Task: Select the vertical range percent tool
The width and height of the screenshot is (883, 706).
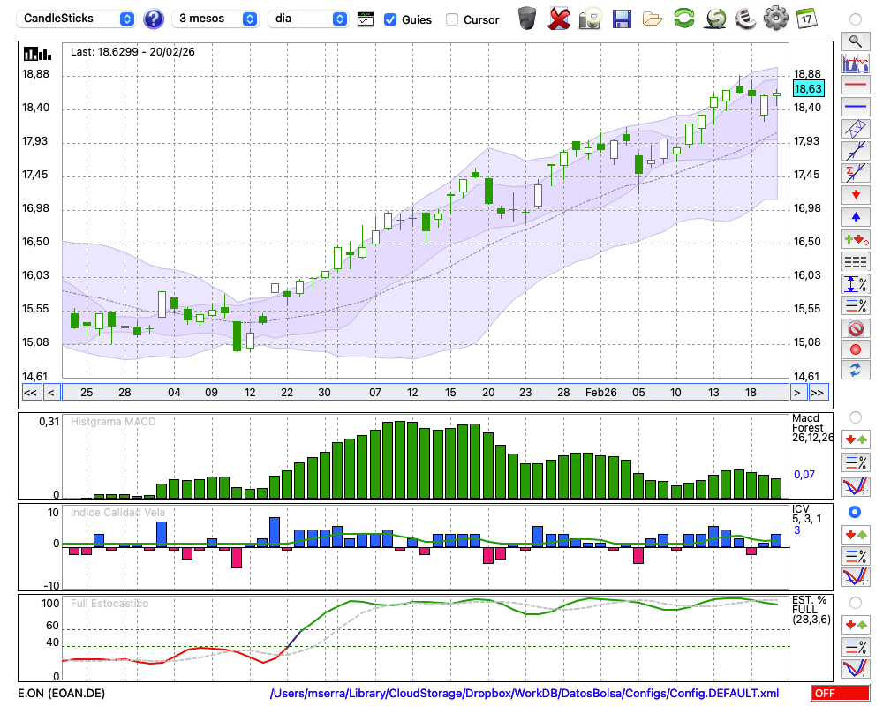Action: tap(856, 283)
